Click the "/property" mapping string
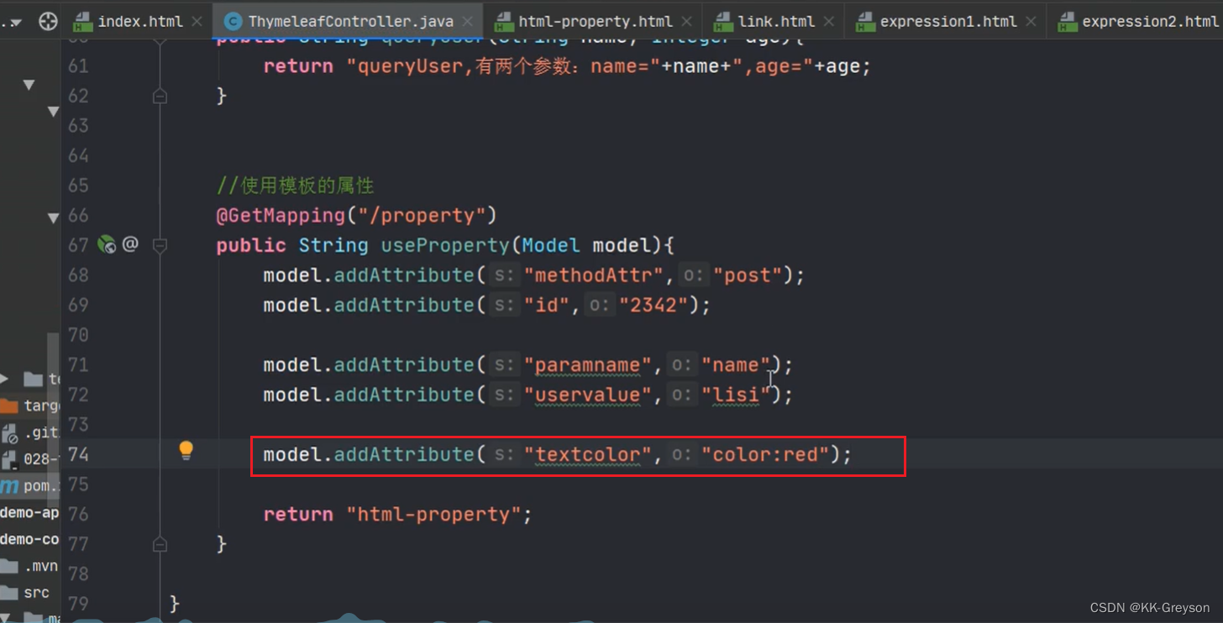 click(422, 216)
